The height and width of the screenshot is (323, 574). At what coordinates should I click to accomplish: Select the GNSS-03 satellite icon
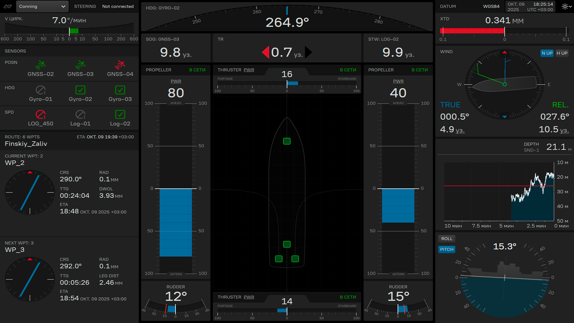coord(80,64)
